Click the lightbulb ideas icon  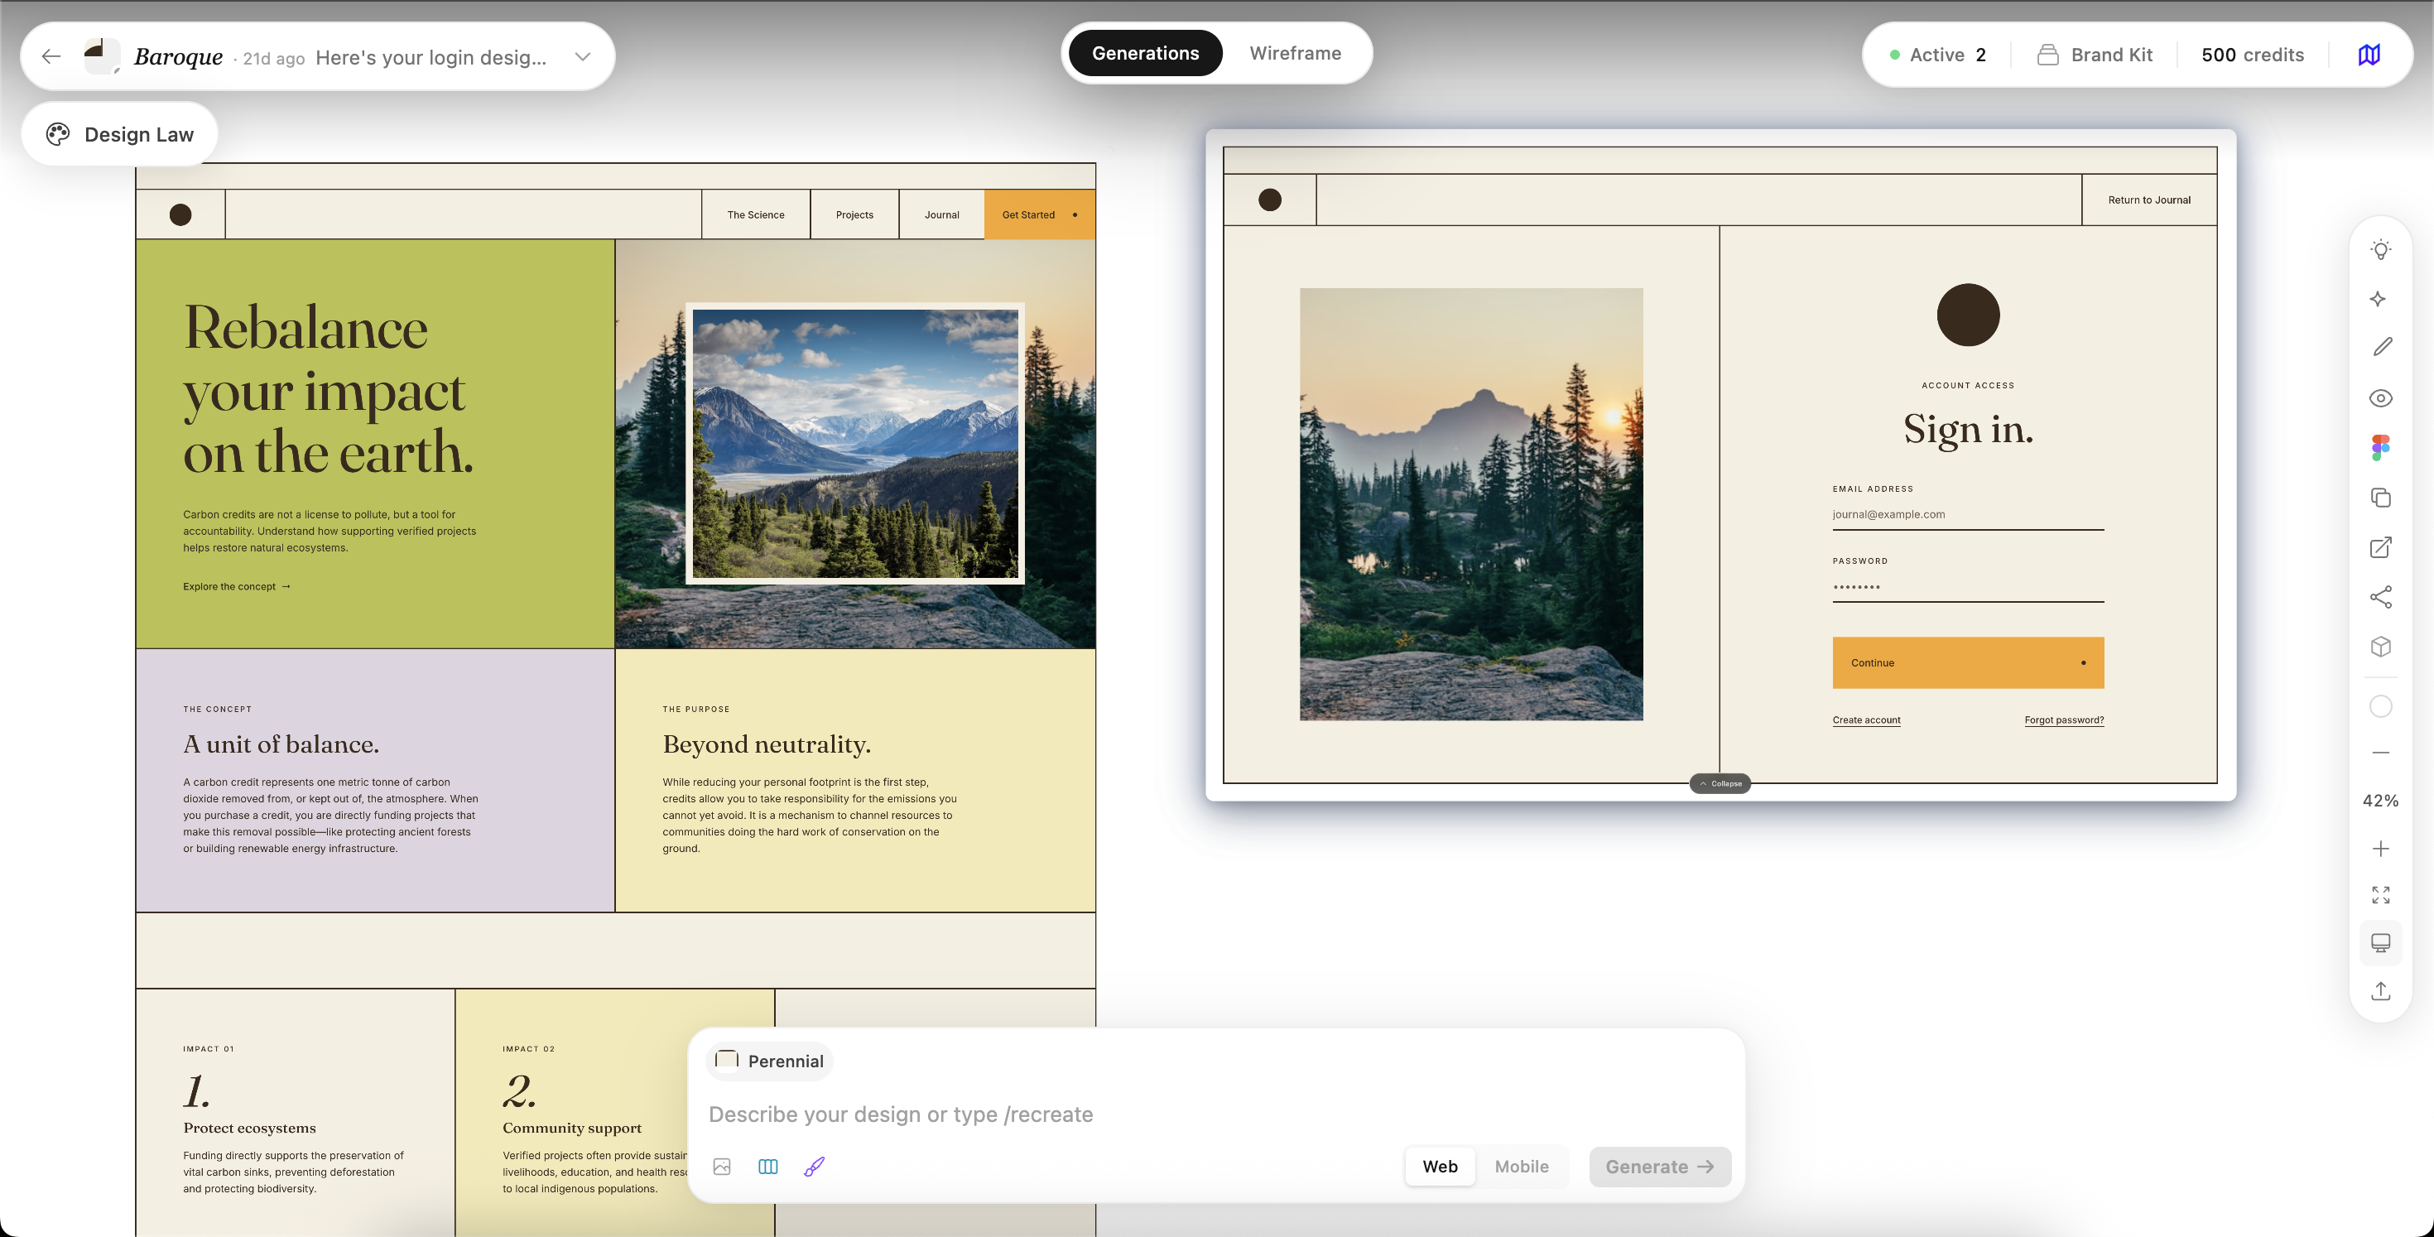(x=2380, y=249)
